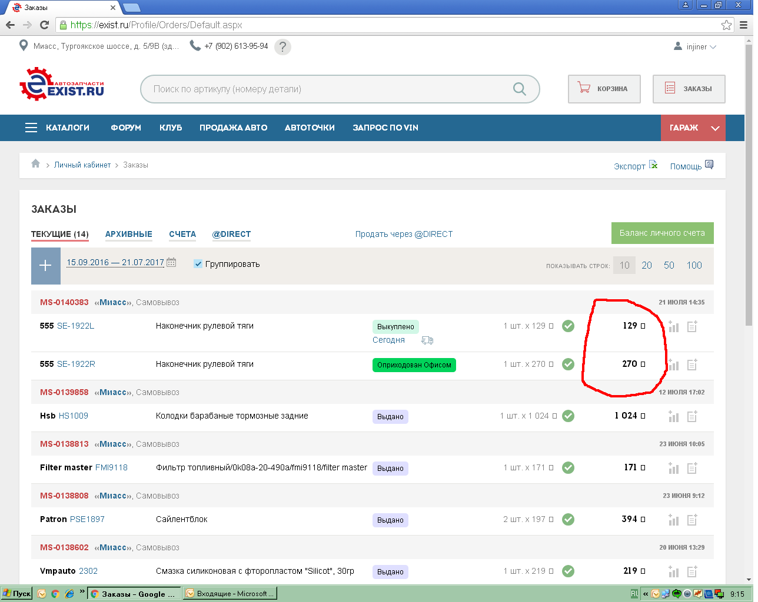758x602 pixels.
Task: Click the home breadcrumb icon
Action: (36, 164)
